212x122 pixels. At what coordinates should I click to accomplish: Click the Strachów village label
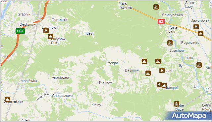tap(177, 50)
